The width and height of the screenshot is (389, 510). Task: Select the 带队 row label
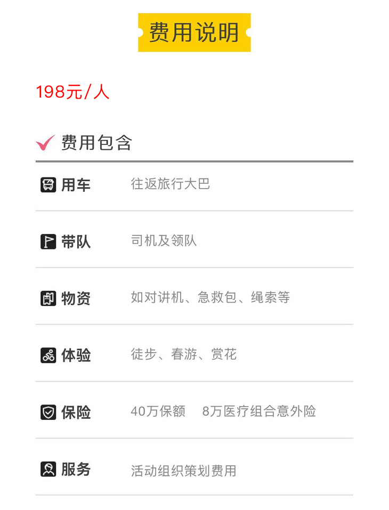(x=76, y=242)
